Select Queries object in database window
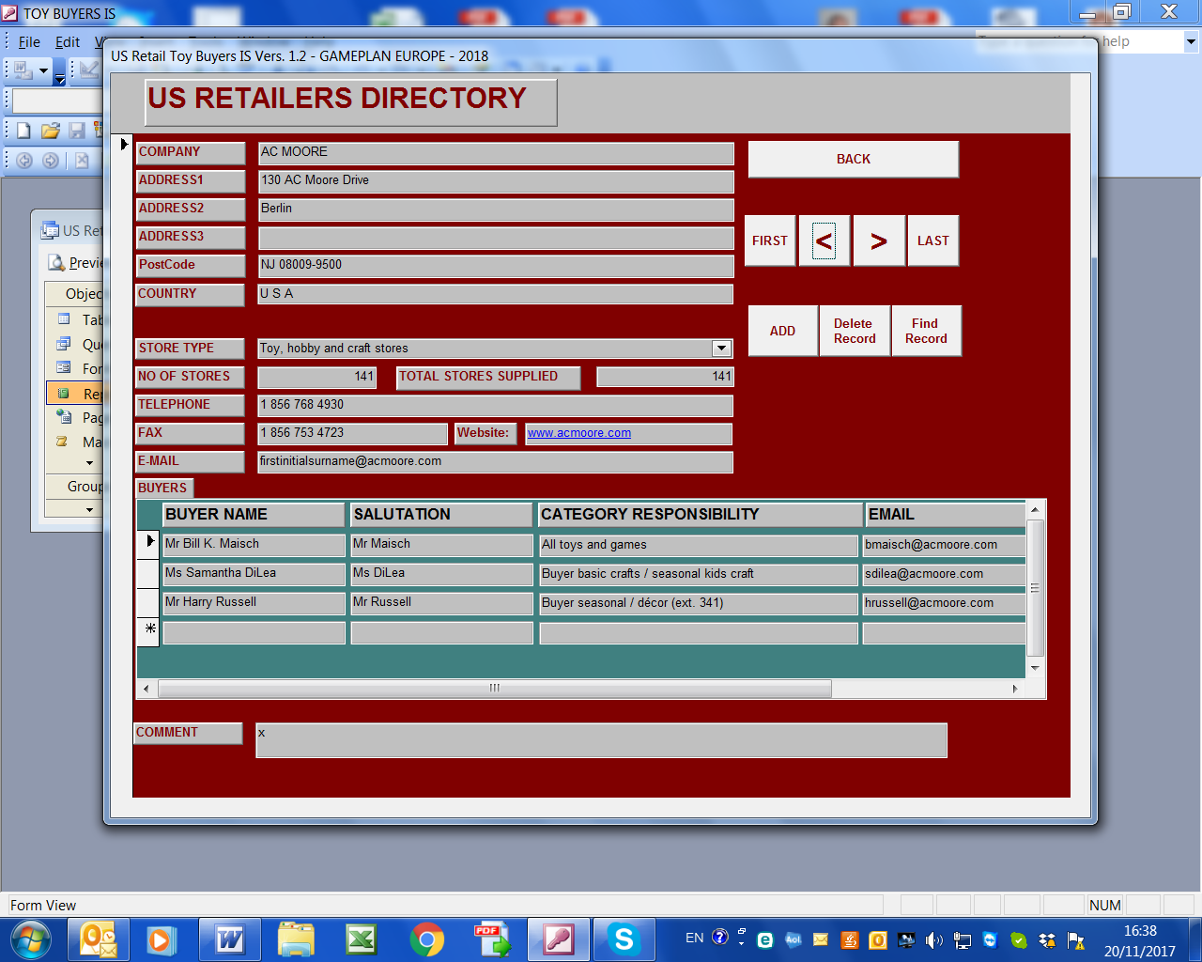Screen dimensions: 1202x962 pyautogui.click(x=79, y=344)
